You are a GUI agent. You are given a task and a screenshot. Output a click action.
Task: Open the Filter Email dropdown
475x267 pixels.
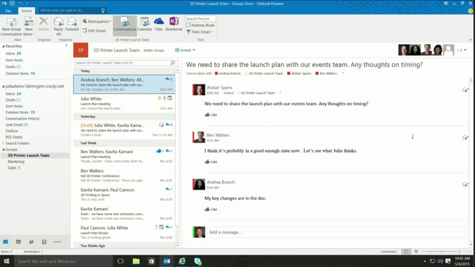point(199,32)
